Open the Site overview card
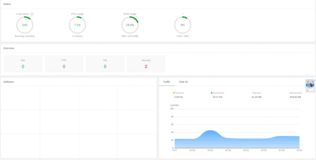This screenshot has width=316, height=160. tap(23, 64)
